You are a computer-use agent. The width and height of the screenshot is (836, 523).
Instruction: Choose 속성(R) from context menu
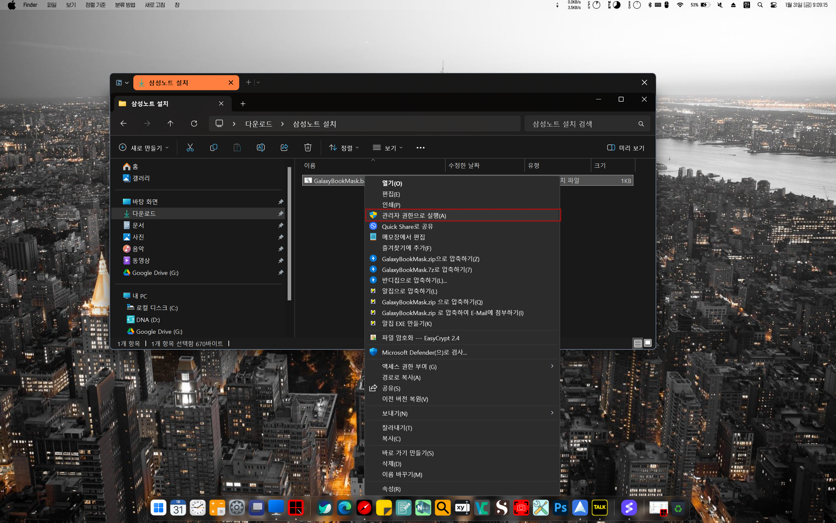click(391, 488)
